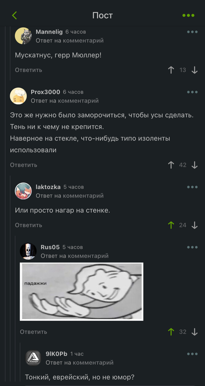Open more options for Mannelig's comment
The height and width of the screenshot is (386, 205).
(192, 32)
